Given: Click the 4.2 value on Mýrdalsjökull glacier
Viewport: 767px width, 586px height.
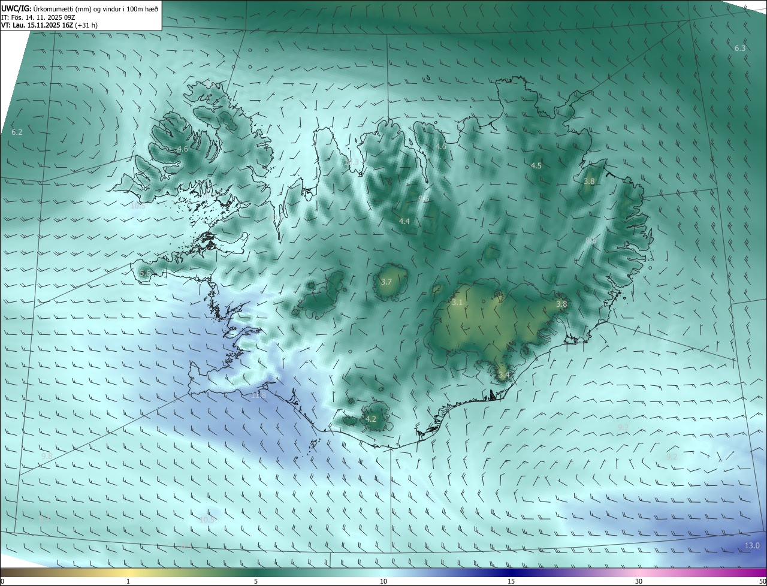Looking at the screenshot, I should [x=371, y=419].
